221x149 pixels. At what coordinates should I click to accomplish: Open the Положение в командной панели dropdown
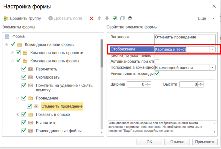(212, 68)
